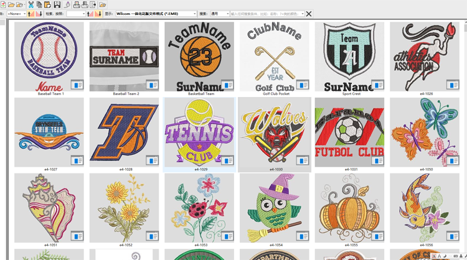Click the IME toolbar letter A icon
The image size is (467, 260).
point(440,256)
